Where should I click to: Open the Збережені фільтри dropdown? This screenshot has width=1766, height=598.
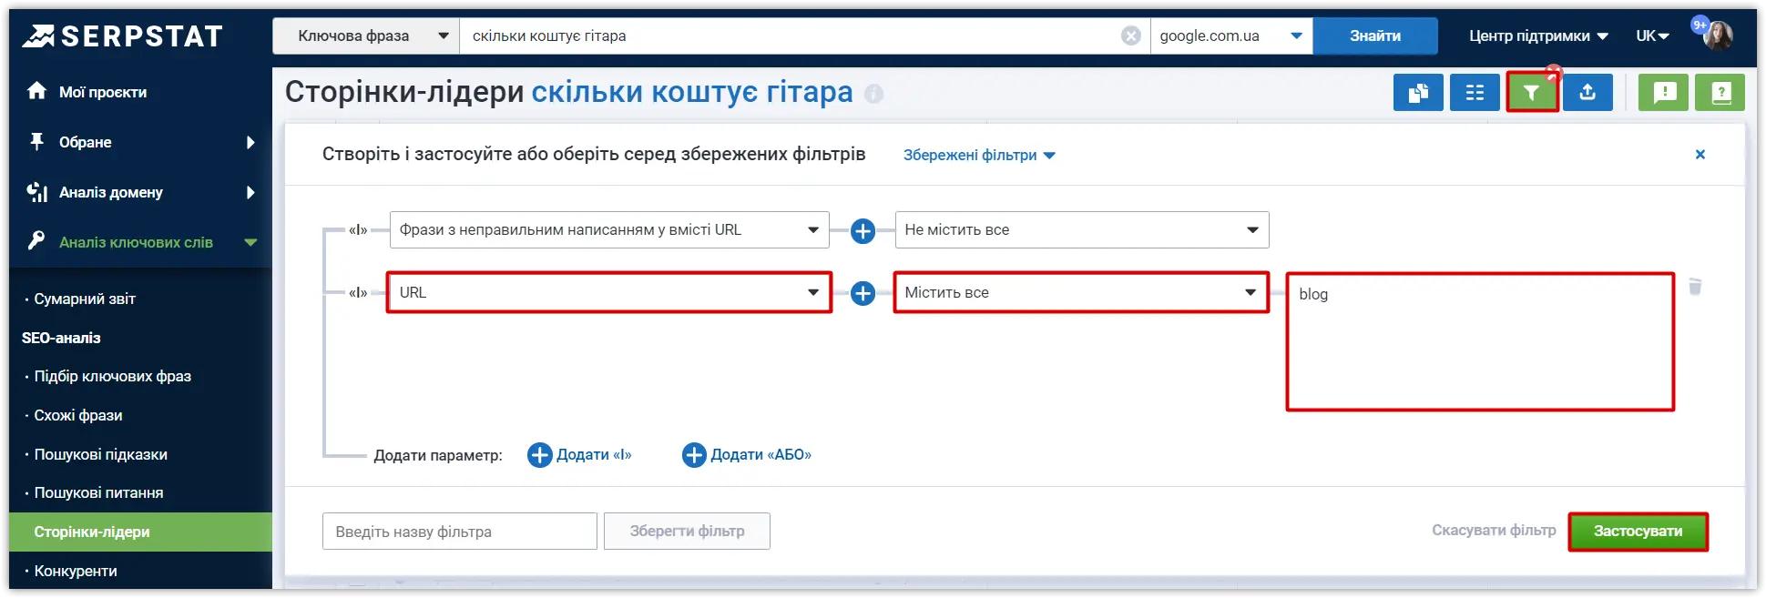coord(979,155)
